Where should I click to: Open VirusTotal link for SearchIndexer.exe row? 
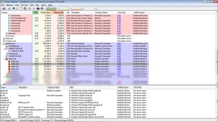pos(119,21)
